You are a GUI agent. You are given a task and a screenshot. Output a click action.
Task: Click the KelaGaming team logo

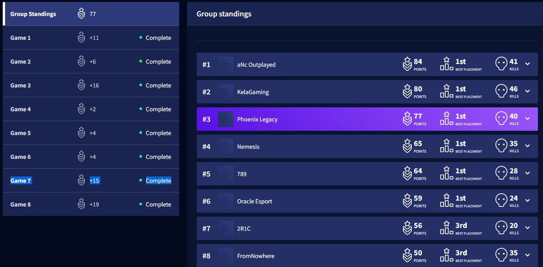225,92
